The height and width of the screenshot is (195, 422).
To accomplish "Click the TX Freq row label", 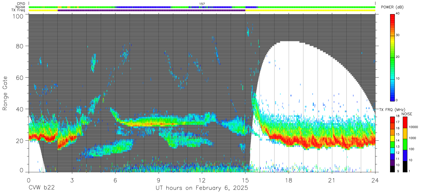I will click(18, 10).
